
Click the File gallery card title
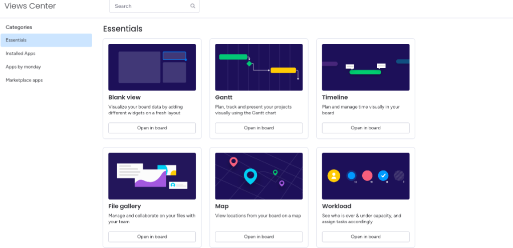click(124, 206)
